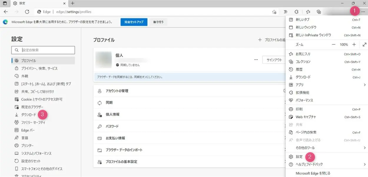Decrease zoom with minus button
The height and width of the screenshot is (177, 368).
click(334, 45)
